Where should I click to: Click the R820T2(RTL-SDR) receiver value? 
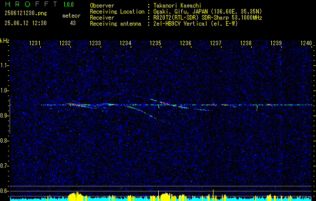[207, 18]
